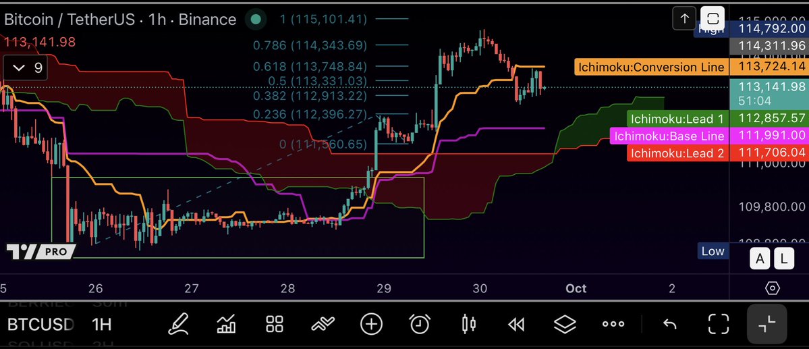Tap the 114,311.96 gray price label
This screenshot has height=349, width=809.
[x=769, y=46]
